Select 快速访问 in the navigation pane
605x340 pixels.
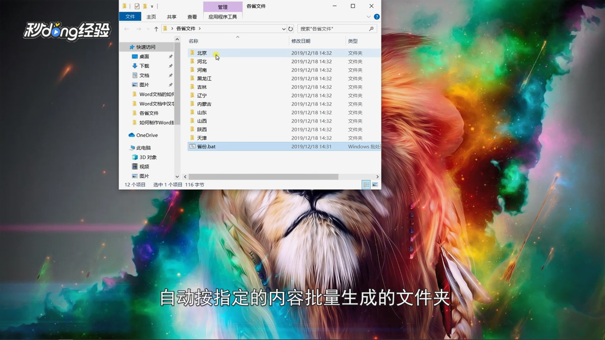[146, 47]
